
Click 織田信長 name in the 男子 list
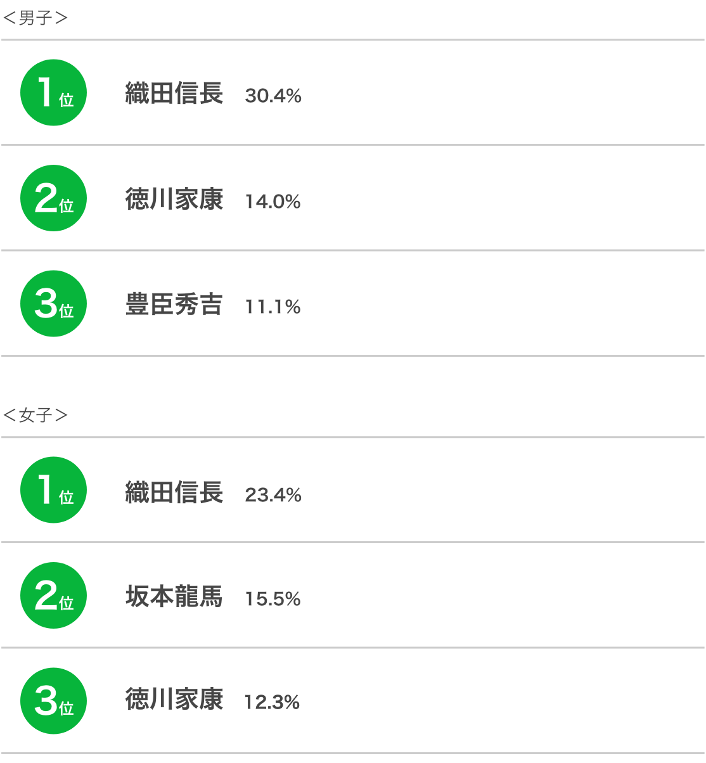pos(174,93)
